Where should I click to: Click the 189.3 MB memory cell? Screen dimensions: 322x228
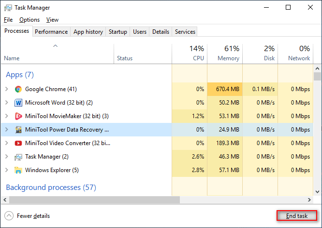click(x=225, y=143)
